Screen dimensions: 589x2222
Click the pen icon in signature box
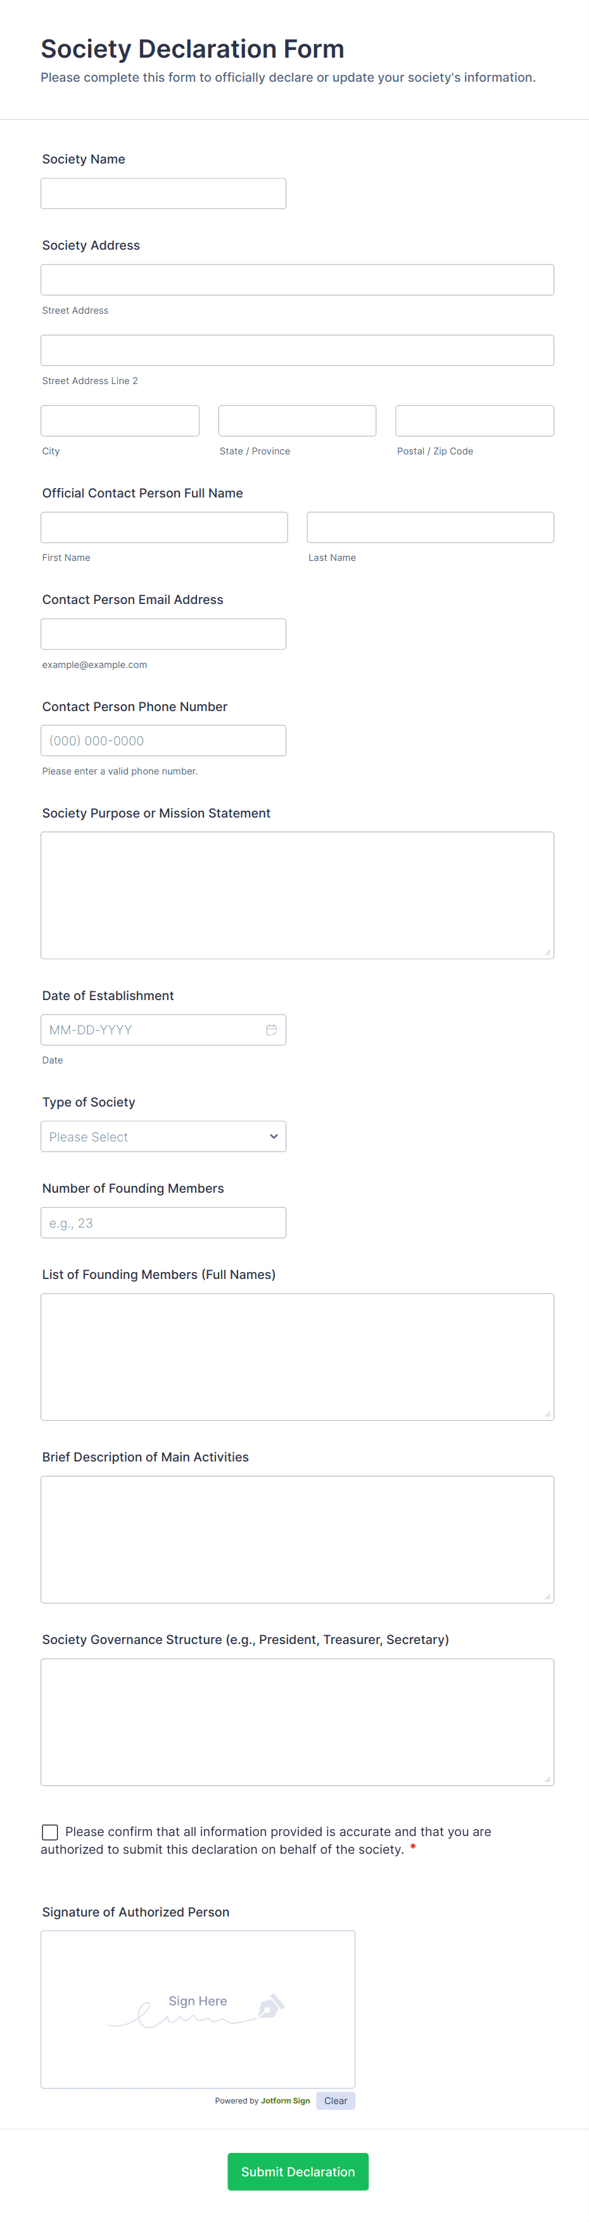point(271,2007)
